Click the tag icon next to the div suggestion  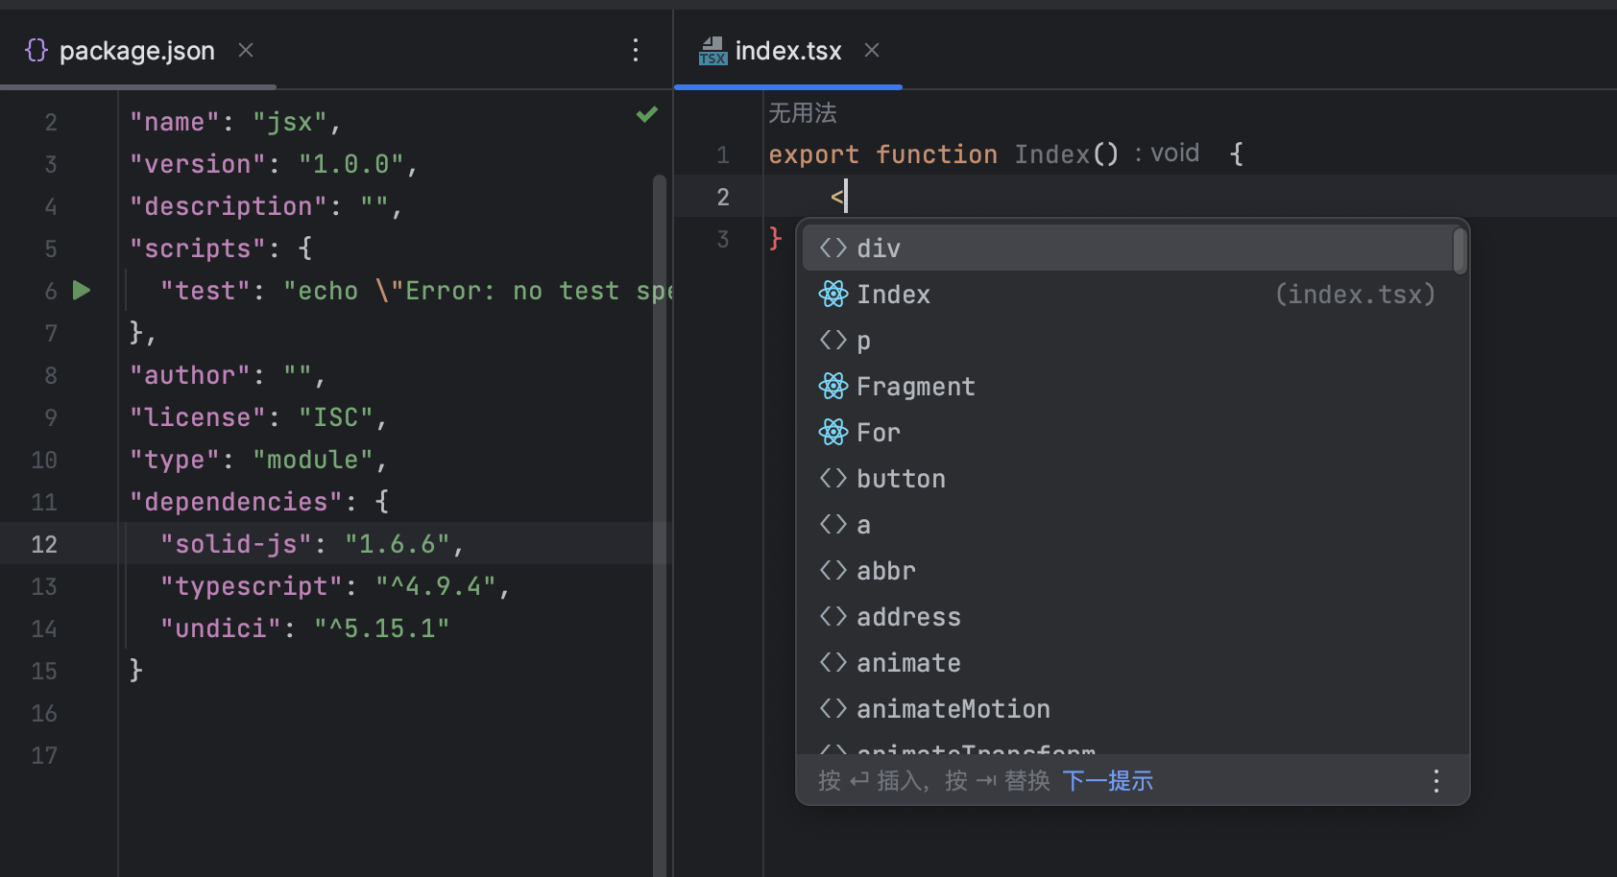click(x=832, y=248)
